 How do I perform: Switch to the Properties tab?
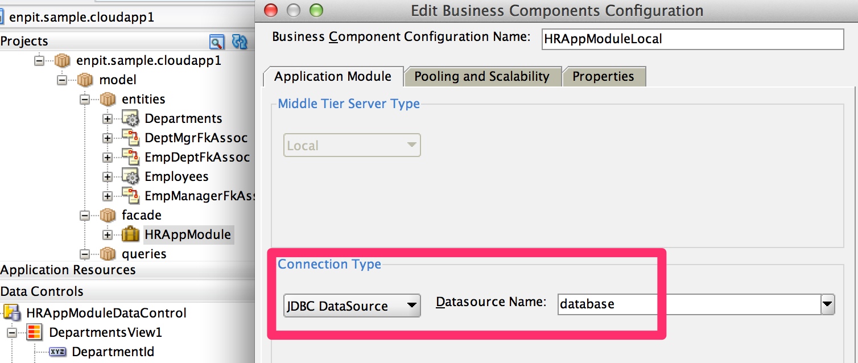603,77
